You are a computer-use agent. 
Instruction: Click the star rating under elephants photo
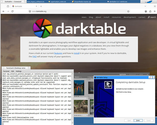pos(78,115)
